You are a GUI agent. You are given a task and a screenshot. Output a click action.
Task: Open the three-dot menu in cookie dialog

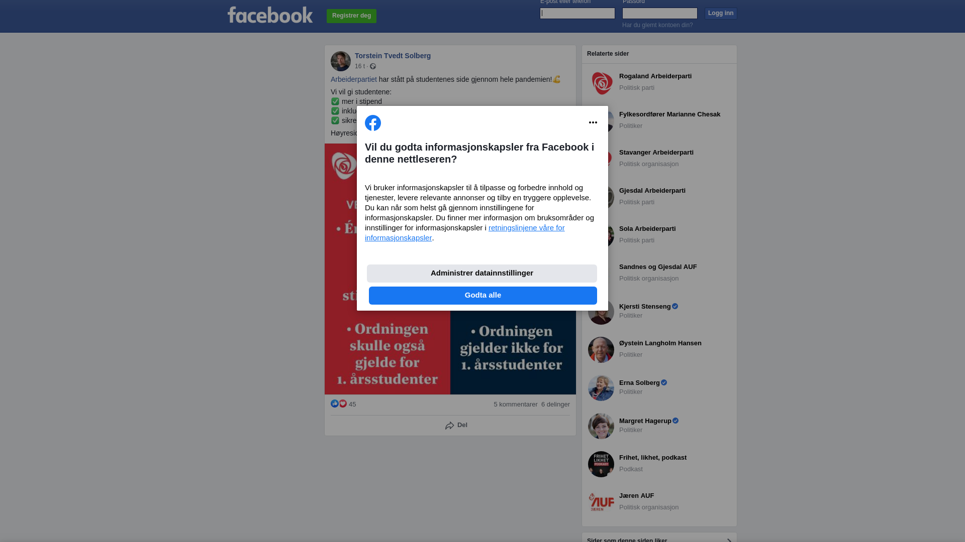click(x=593, y=122)
